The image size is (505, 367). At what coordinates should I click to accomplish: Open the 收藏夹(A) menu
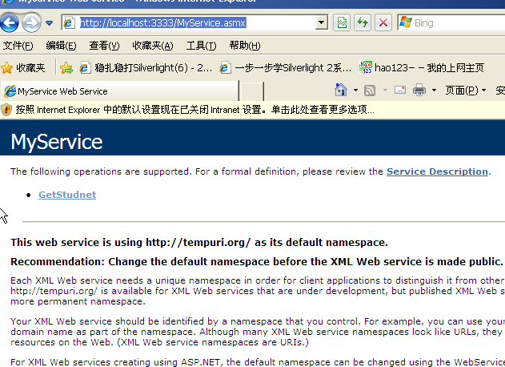tap(153, 46)
